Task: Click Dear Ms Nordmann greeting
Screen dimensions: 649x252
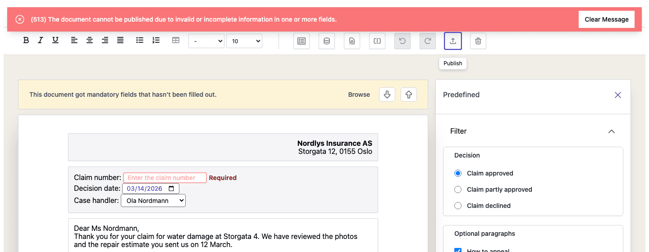Action: [107, 229]
